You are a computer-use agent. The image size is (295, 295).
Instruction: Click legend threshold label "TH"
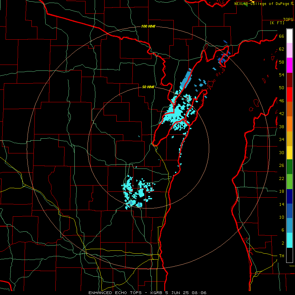point(282,256)
